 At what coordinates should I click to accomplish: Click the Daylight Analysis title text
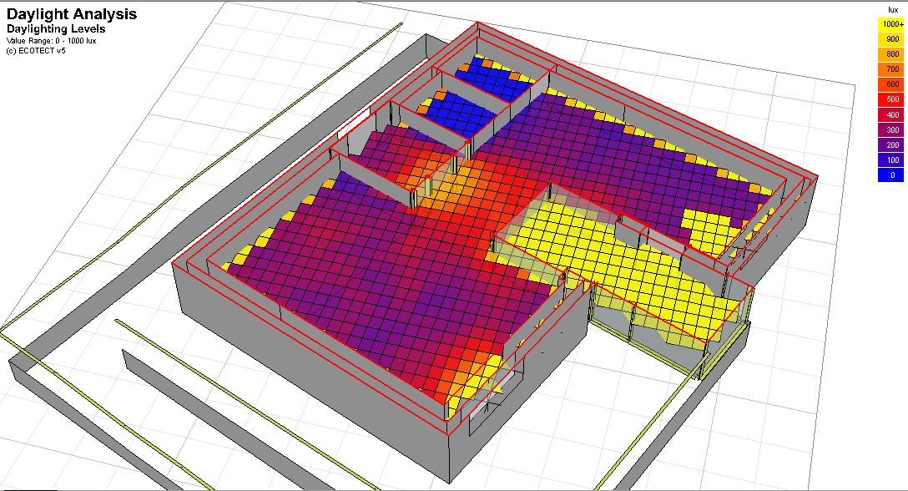(x=72, y=14)
